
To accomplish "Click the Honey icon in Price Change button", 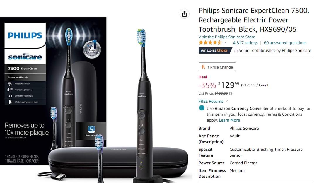I will pyautogui.click(x=203, y=67).
